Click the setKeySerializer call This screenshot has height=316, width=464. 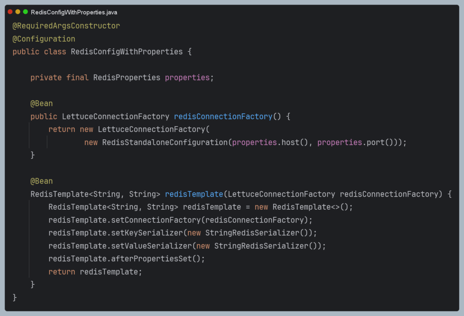pos(147,233)
